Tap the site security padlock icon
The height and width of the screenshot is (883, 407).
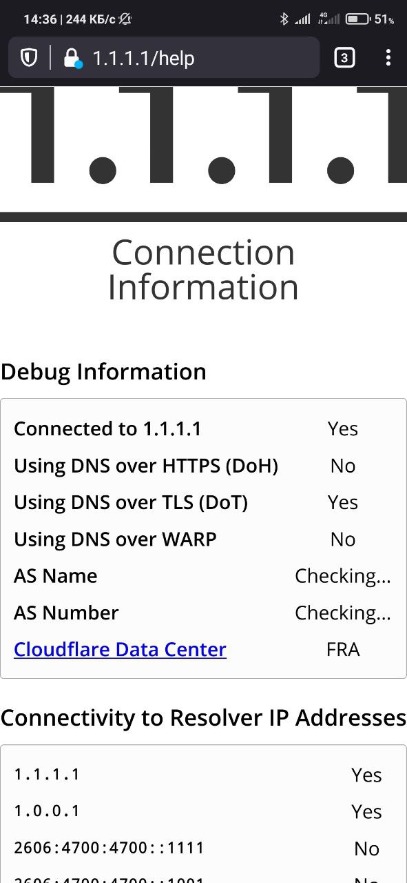coord(72,58)
